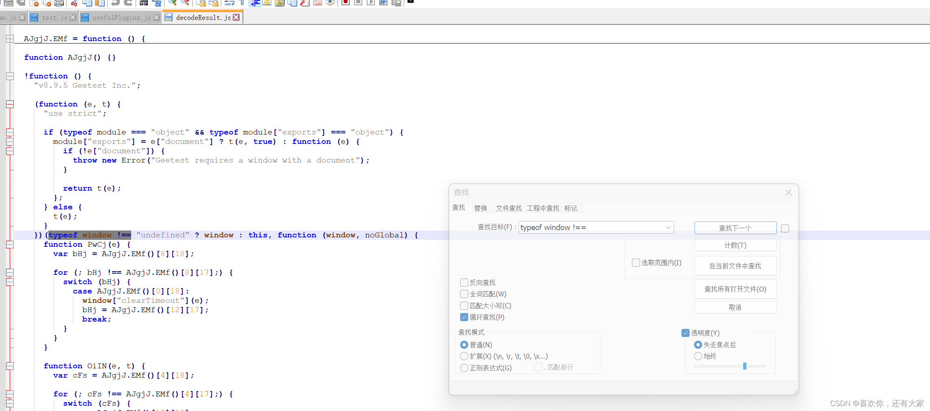The width and height of the screenshot is (930, 411).
Task: Check the 匹配大小写(C) option
Action: (464, 306)
